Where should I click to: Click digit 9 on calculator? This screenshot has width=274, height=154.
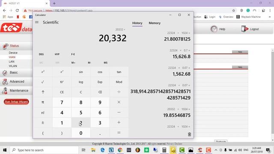(x=100, y=102)
